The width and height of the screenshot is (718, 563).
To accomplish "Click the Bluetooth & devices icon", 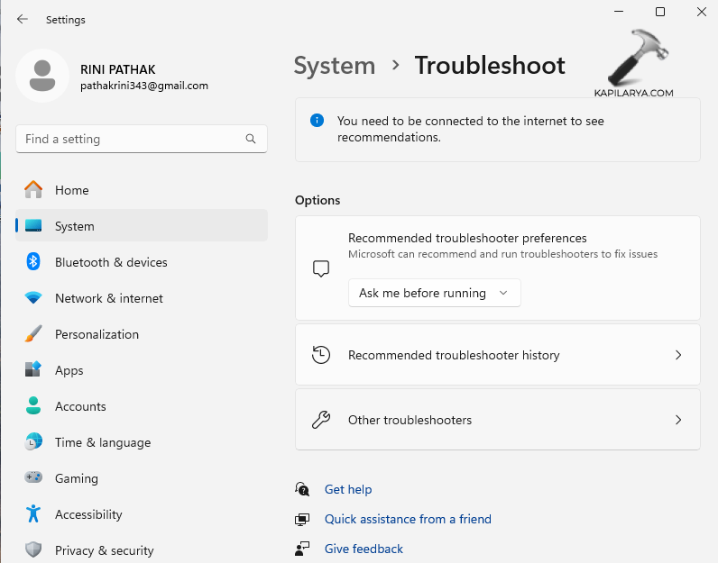I will click(x=33, y=262).
